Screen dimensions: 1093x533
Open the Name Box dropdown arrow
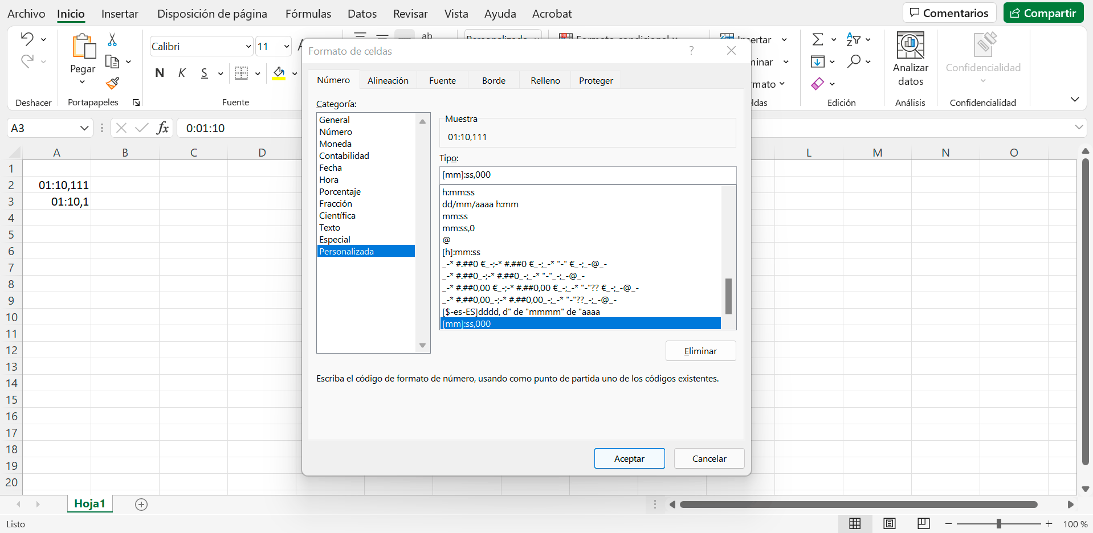(84, 128)
